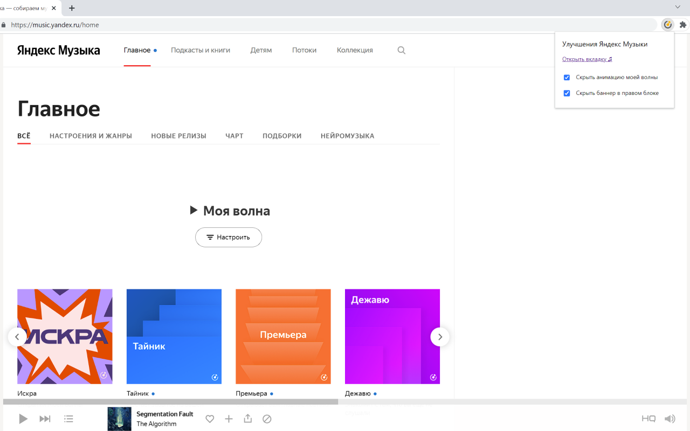
Task: Switch to Подборки tab
Action: (x=282, y=136)
